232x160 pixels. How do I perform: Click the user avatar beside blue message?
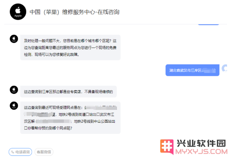[225, 68]
